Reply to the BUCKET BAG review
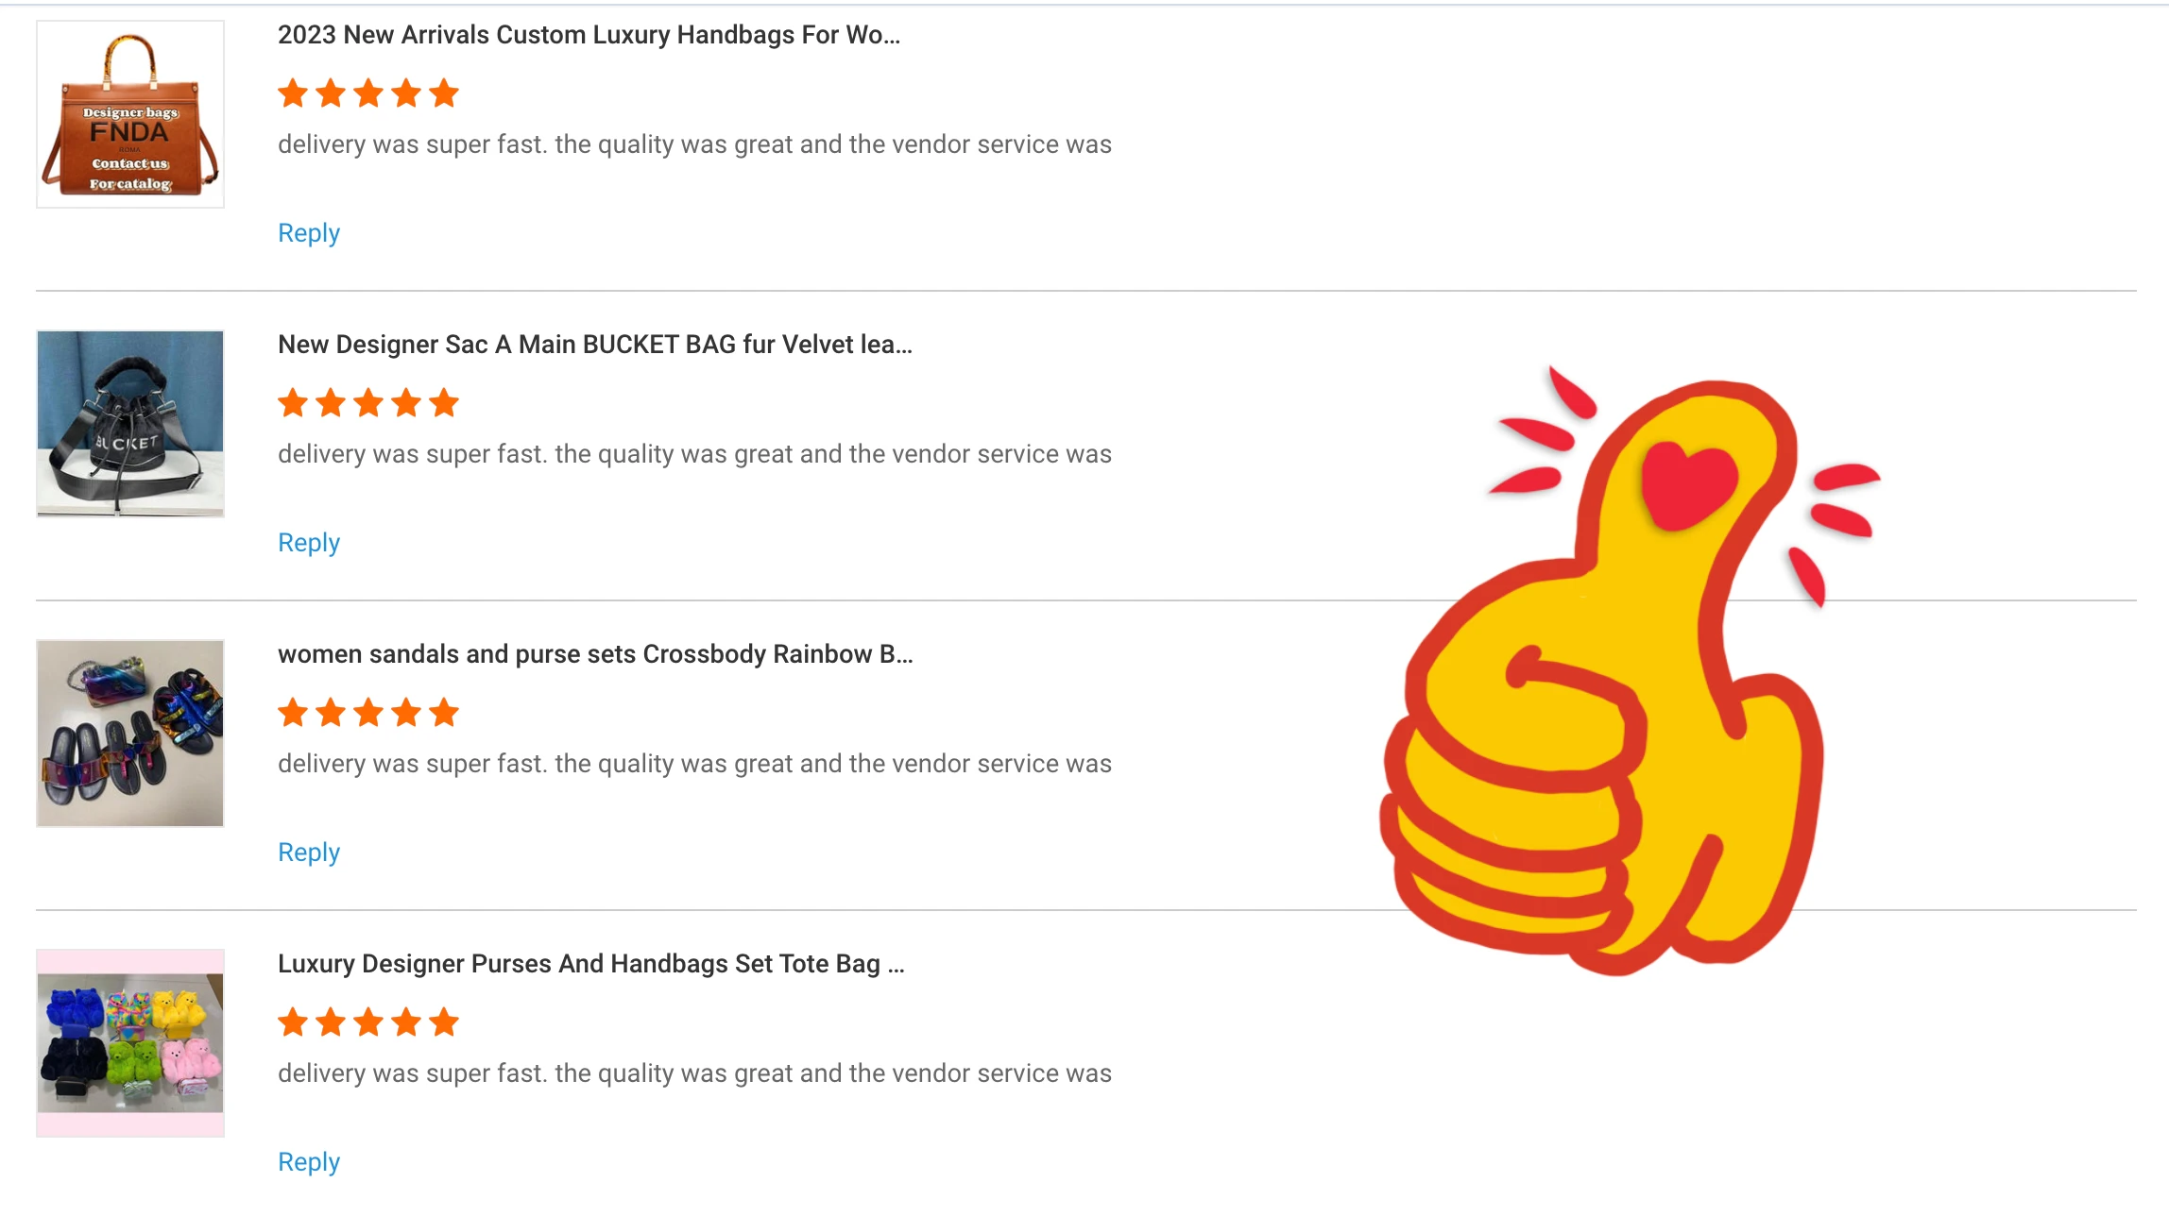The height and width of the screenshot is (1216, 2169). click(309, 543)
